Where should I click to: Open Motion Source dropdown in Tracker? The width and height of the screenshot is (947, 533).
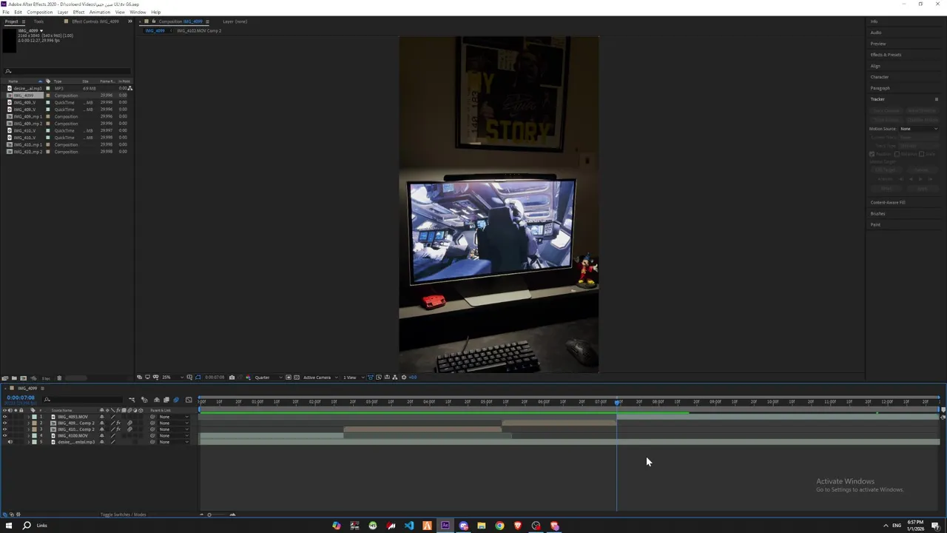point(918,129)
